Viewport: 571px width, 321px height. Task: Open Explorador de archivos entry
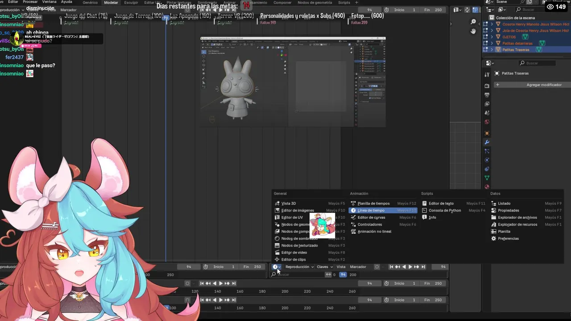click(x=526, y=218)
